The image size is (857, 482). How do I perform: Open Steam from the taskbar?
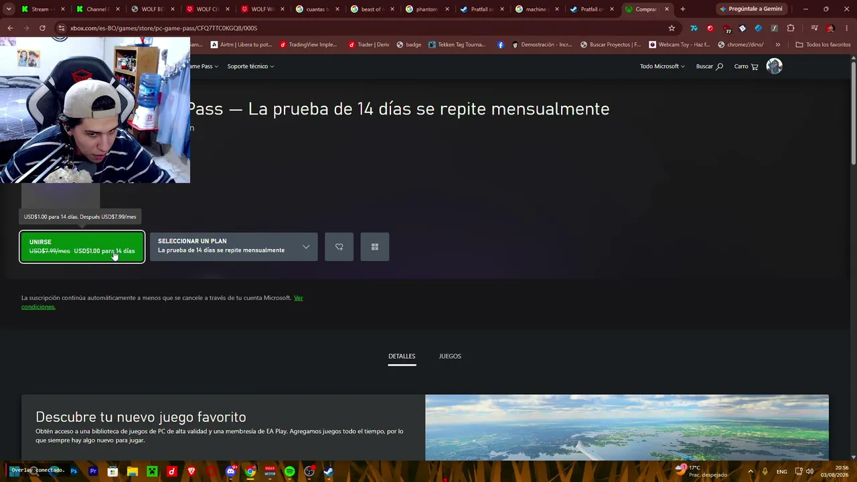pyautogui.click(x=329, y=471)
